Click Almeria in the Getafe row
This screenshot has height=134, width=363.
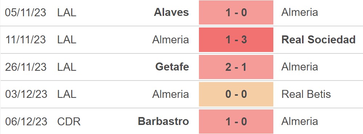coord(299,67)
